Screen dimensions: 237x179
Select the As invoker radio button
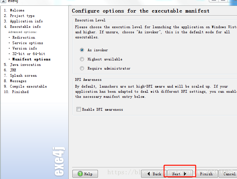coord(82,50)
